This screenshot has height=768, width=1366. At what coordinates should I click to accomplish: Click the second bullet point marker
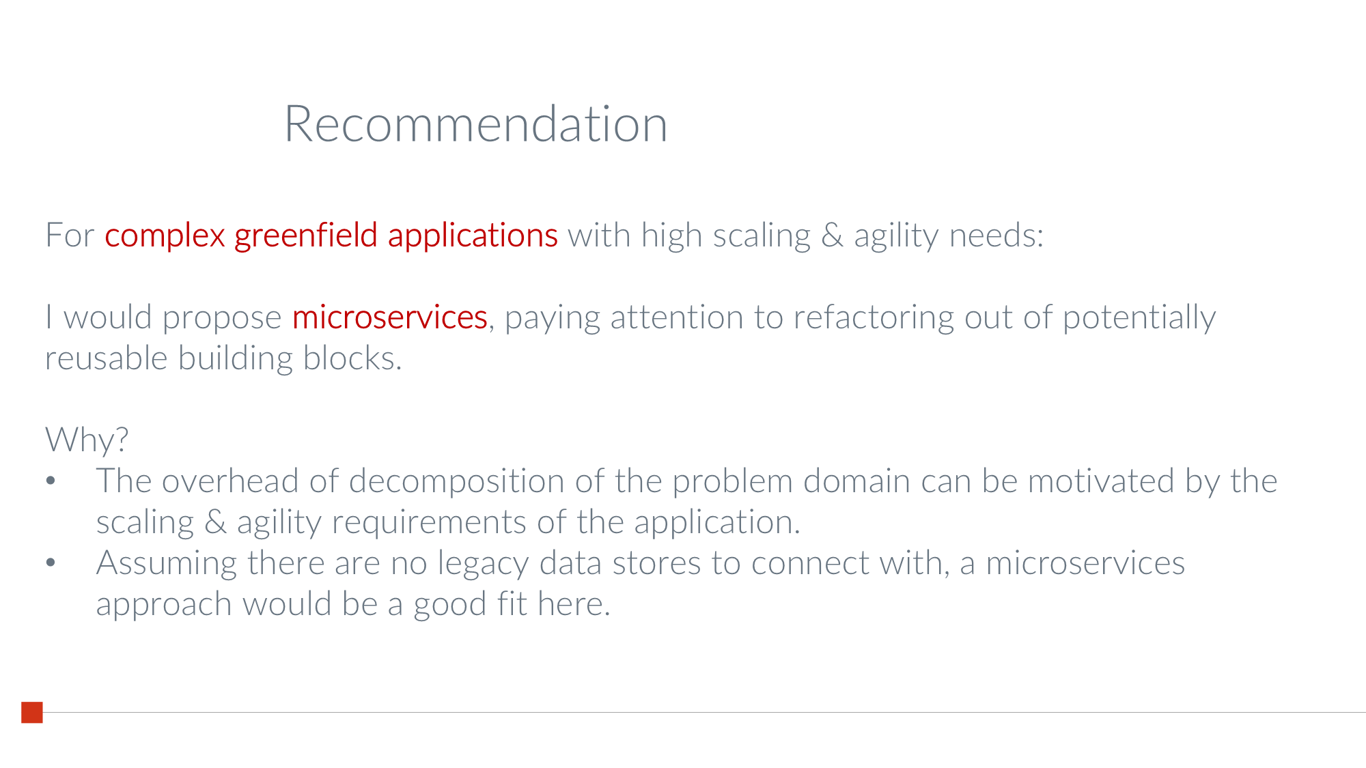51,563
